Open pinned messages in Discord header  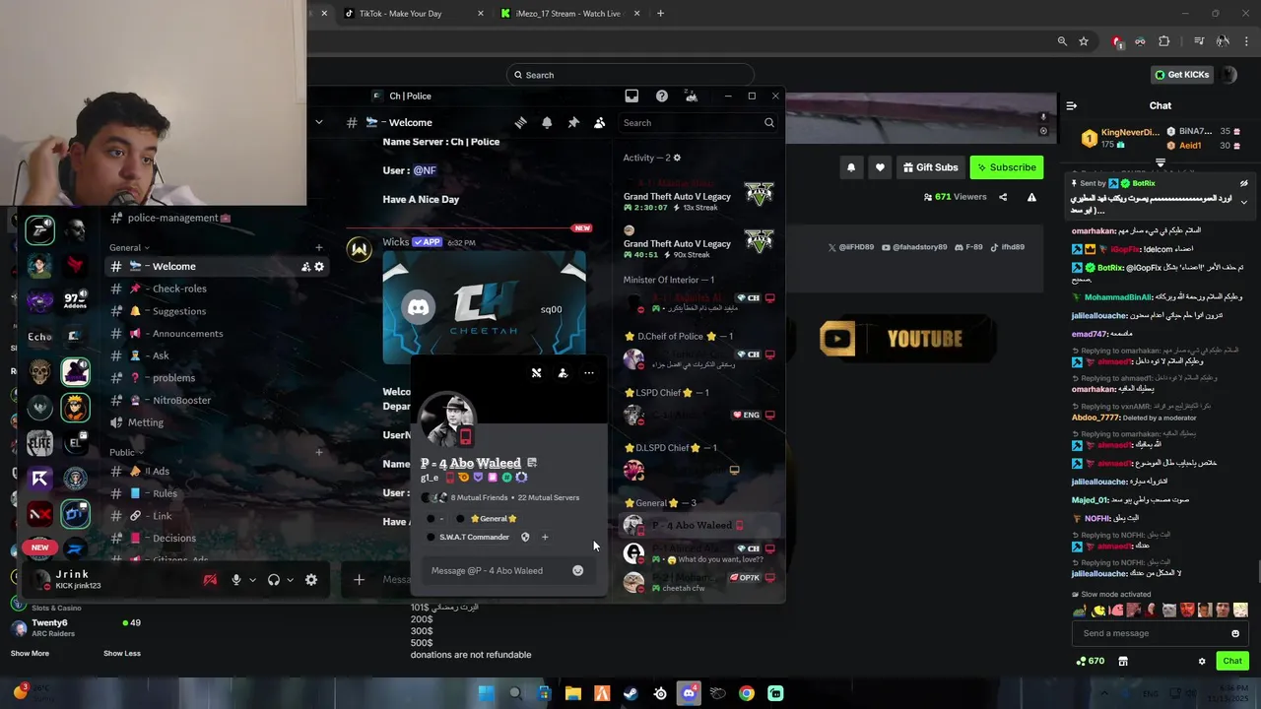coord(573,123)
